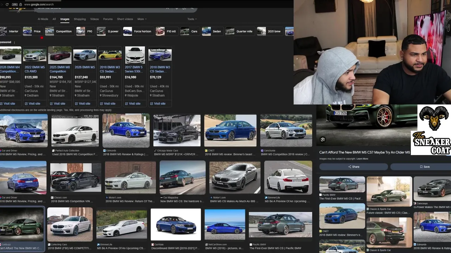The height and width of the screenshot is (253, 451).
Task: Open Motor1 M5 CS Makes As Much thumbnail
Action: 235,177
